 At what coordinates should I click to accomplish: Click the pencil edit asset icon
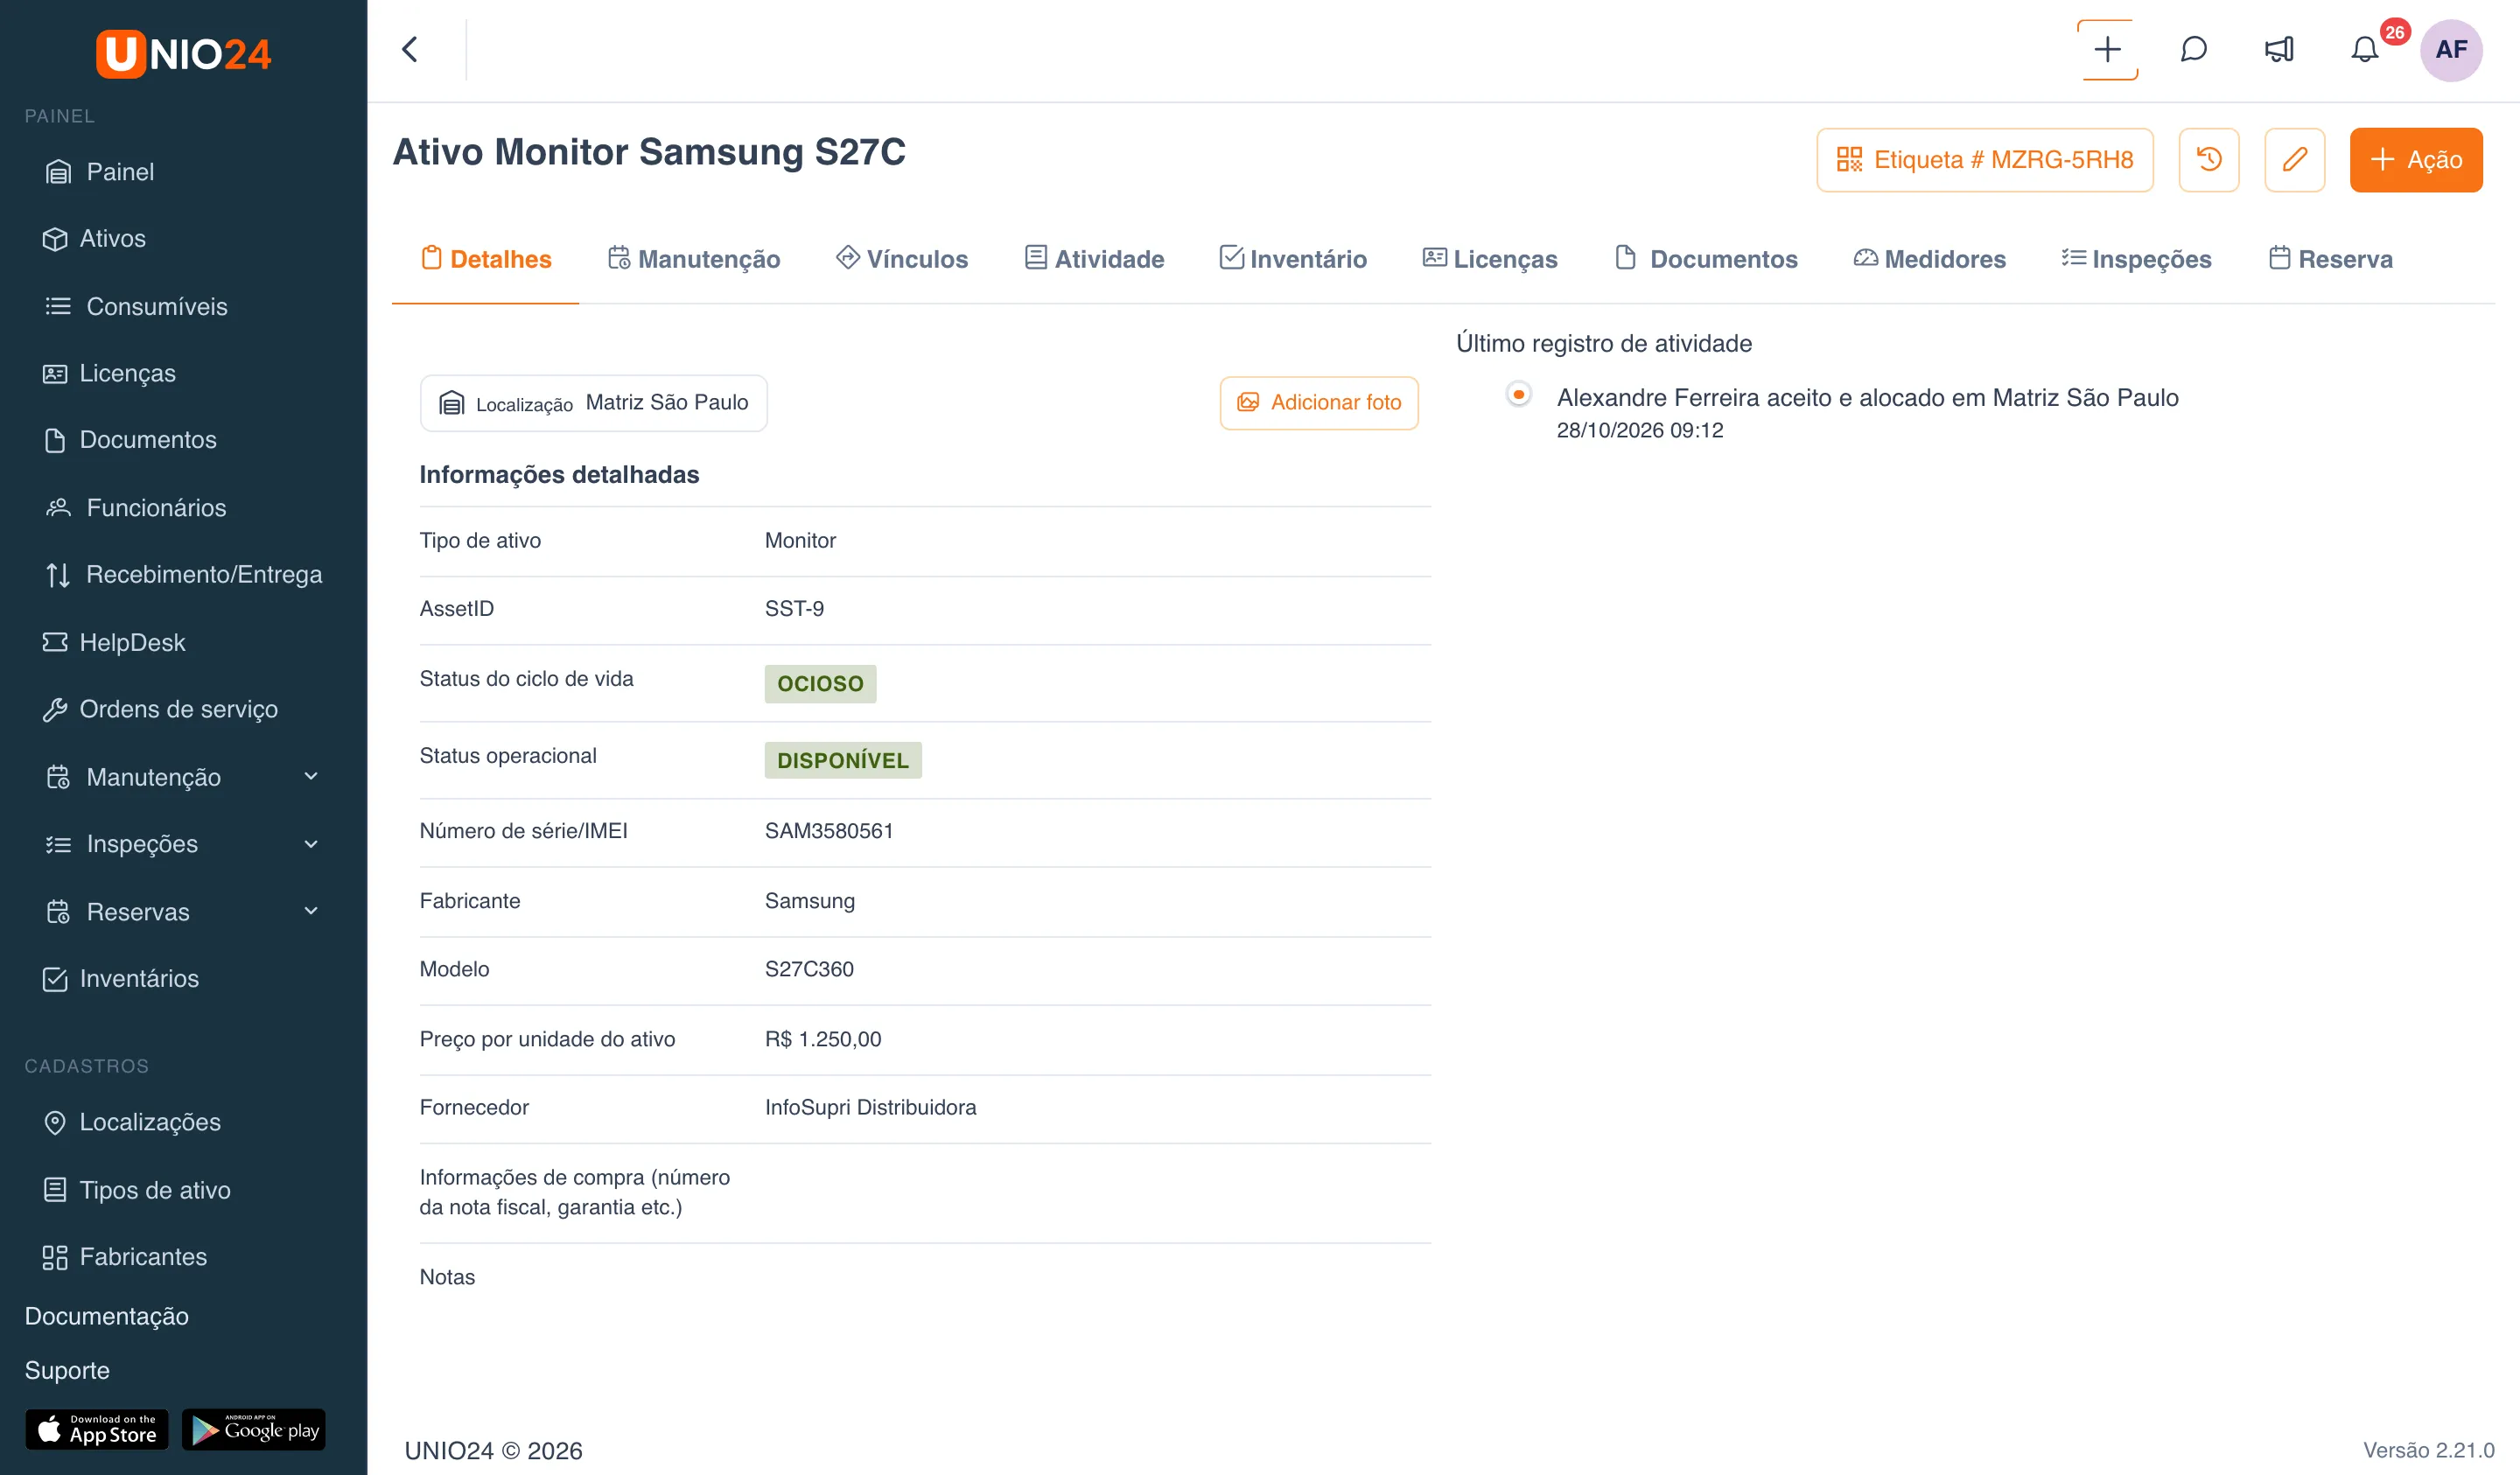point(2294,159)
